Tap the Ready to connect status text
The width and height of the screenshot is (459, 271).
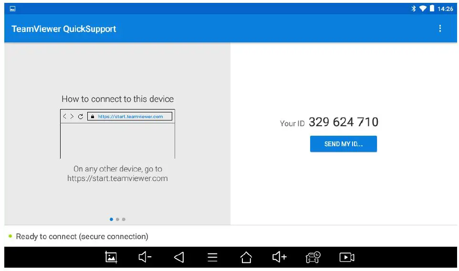click(82, 236)
